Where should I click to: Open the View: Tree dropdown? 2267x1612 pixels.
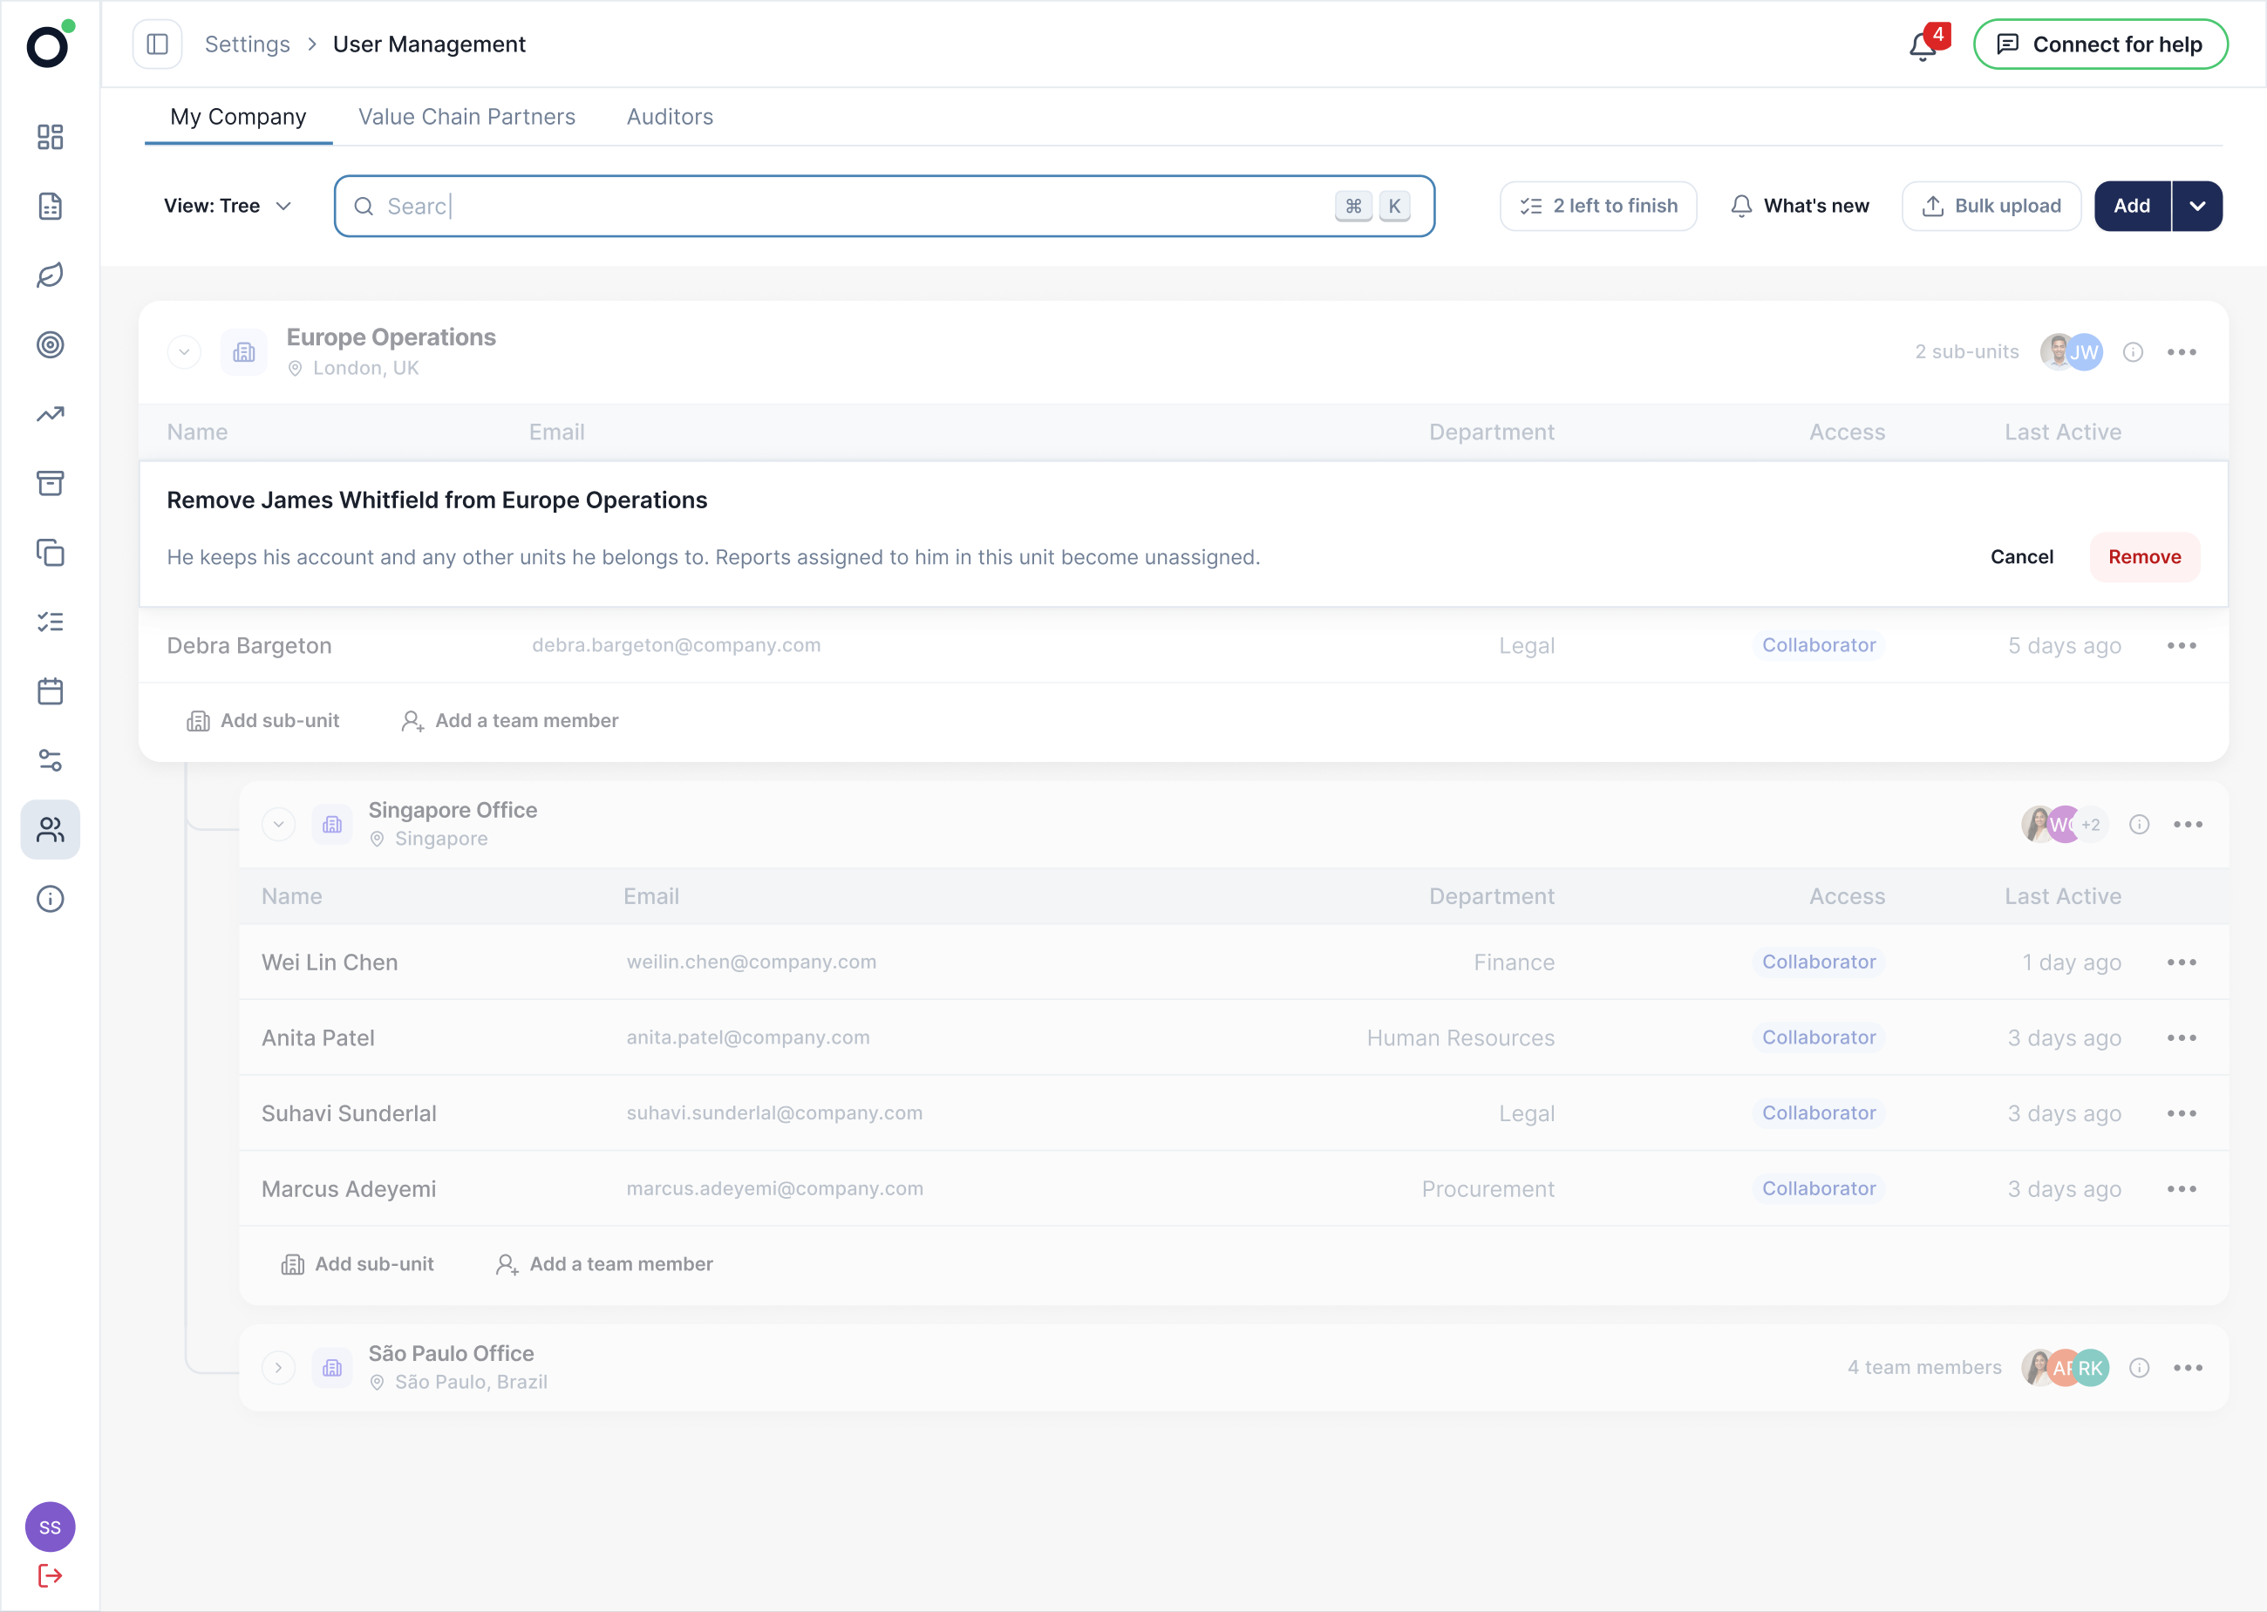click(228, 207)
